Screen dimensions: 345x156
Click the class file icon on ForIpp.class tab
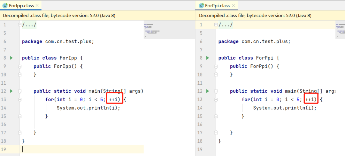pos(5,6)
